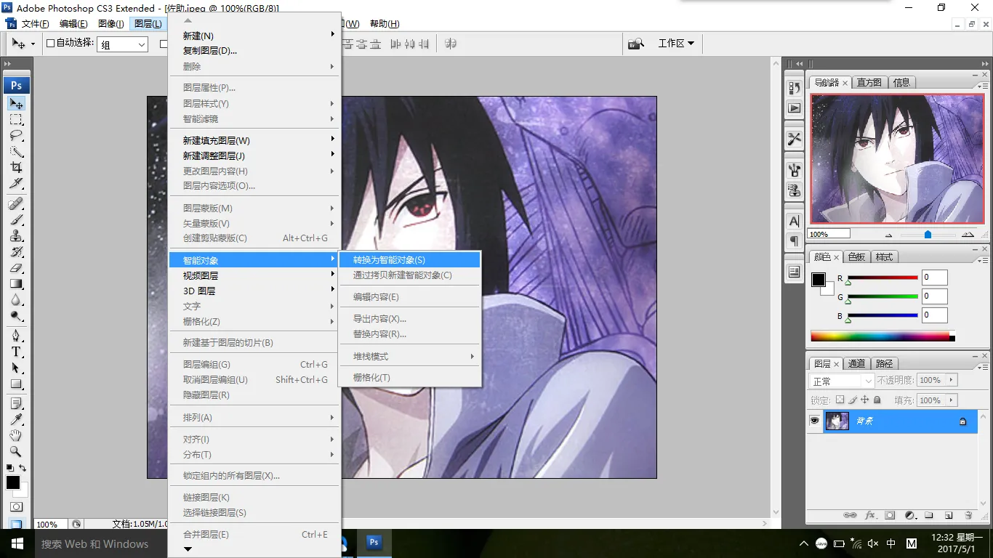Select the Crop tool
This screenshot has width=993, height=558.
(16, 168)
